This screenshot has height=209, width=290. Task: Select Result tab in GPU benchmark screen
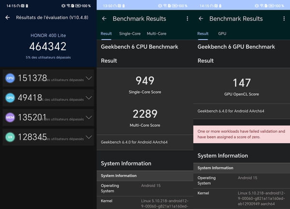coord(203,34)
